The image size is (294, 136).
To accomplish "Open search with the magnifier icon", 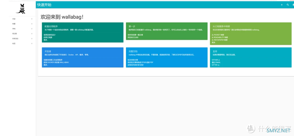I will [288, 5].
